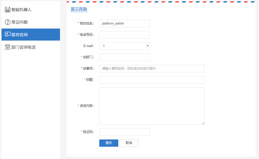Viewport: 259px width, 159px height.
Task: Open the 智能机器人 sidebar menu item
Action: (x=21, y=10)
